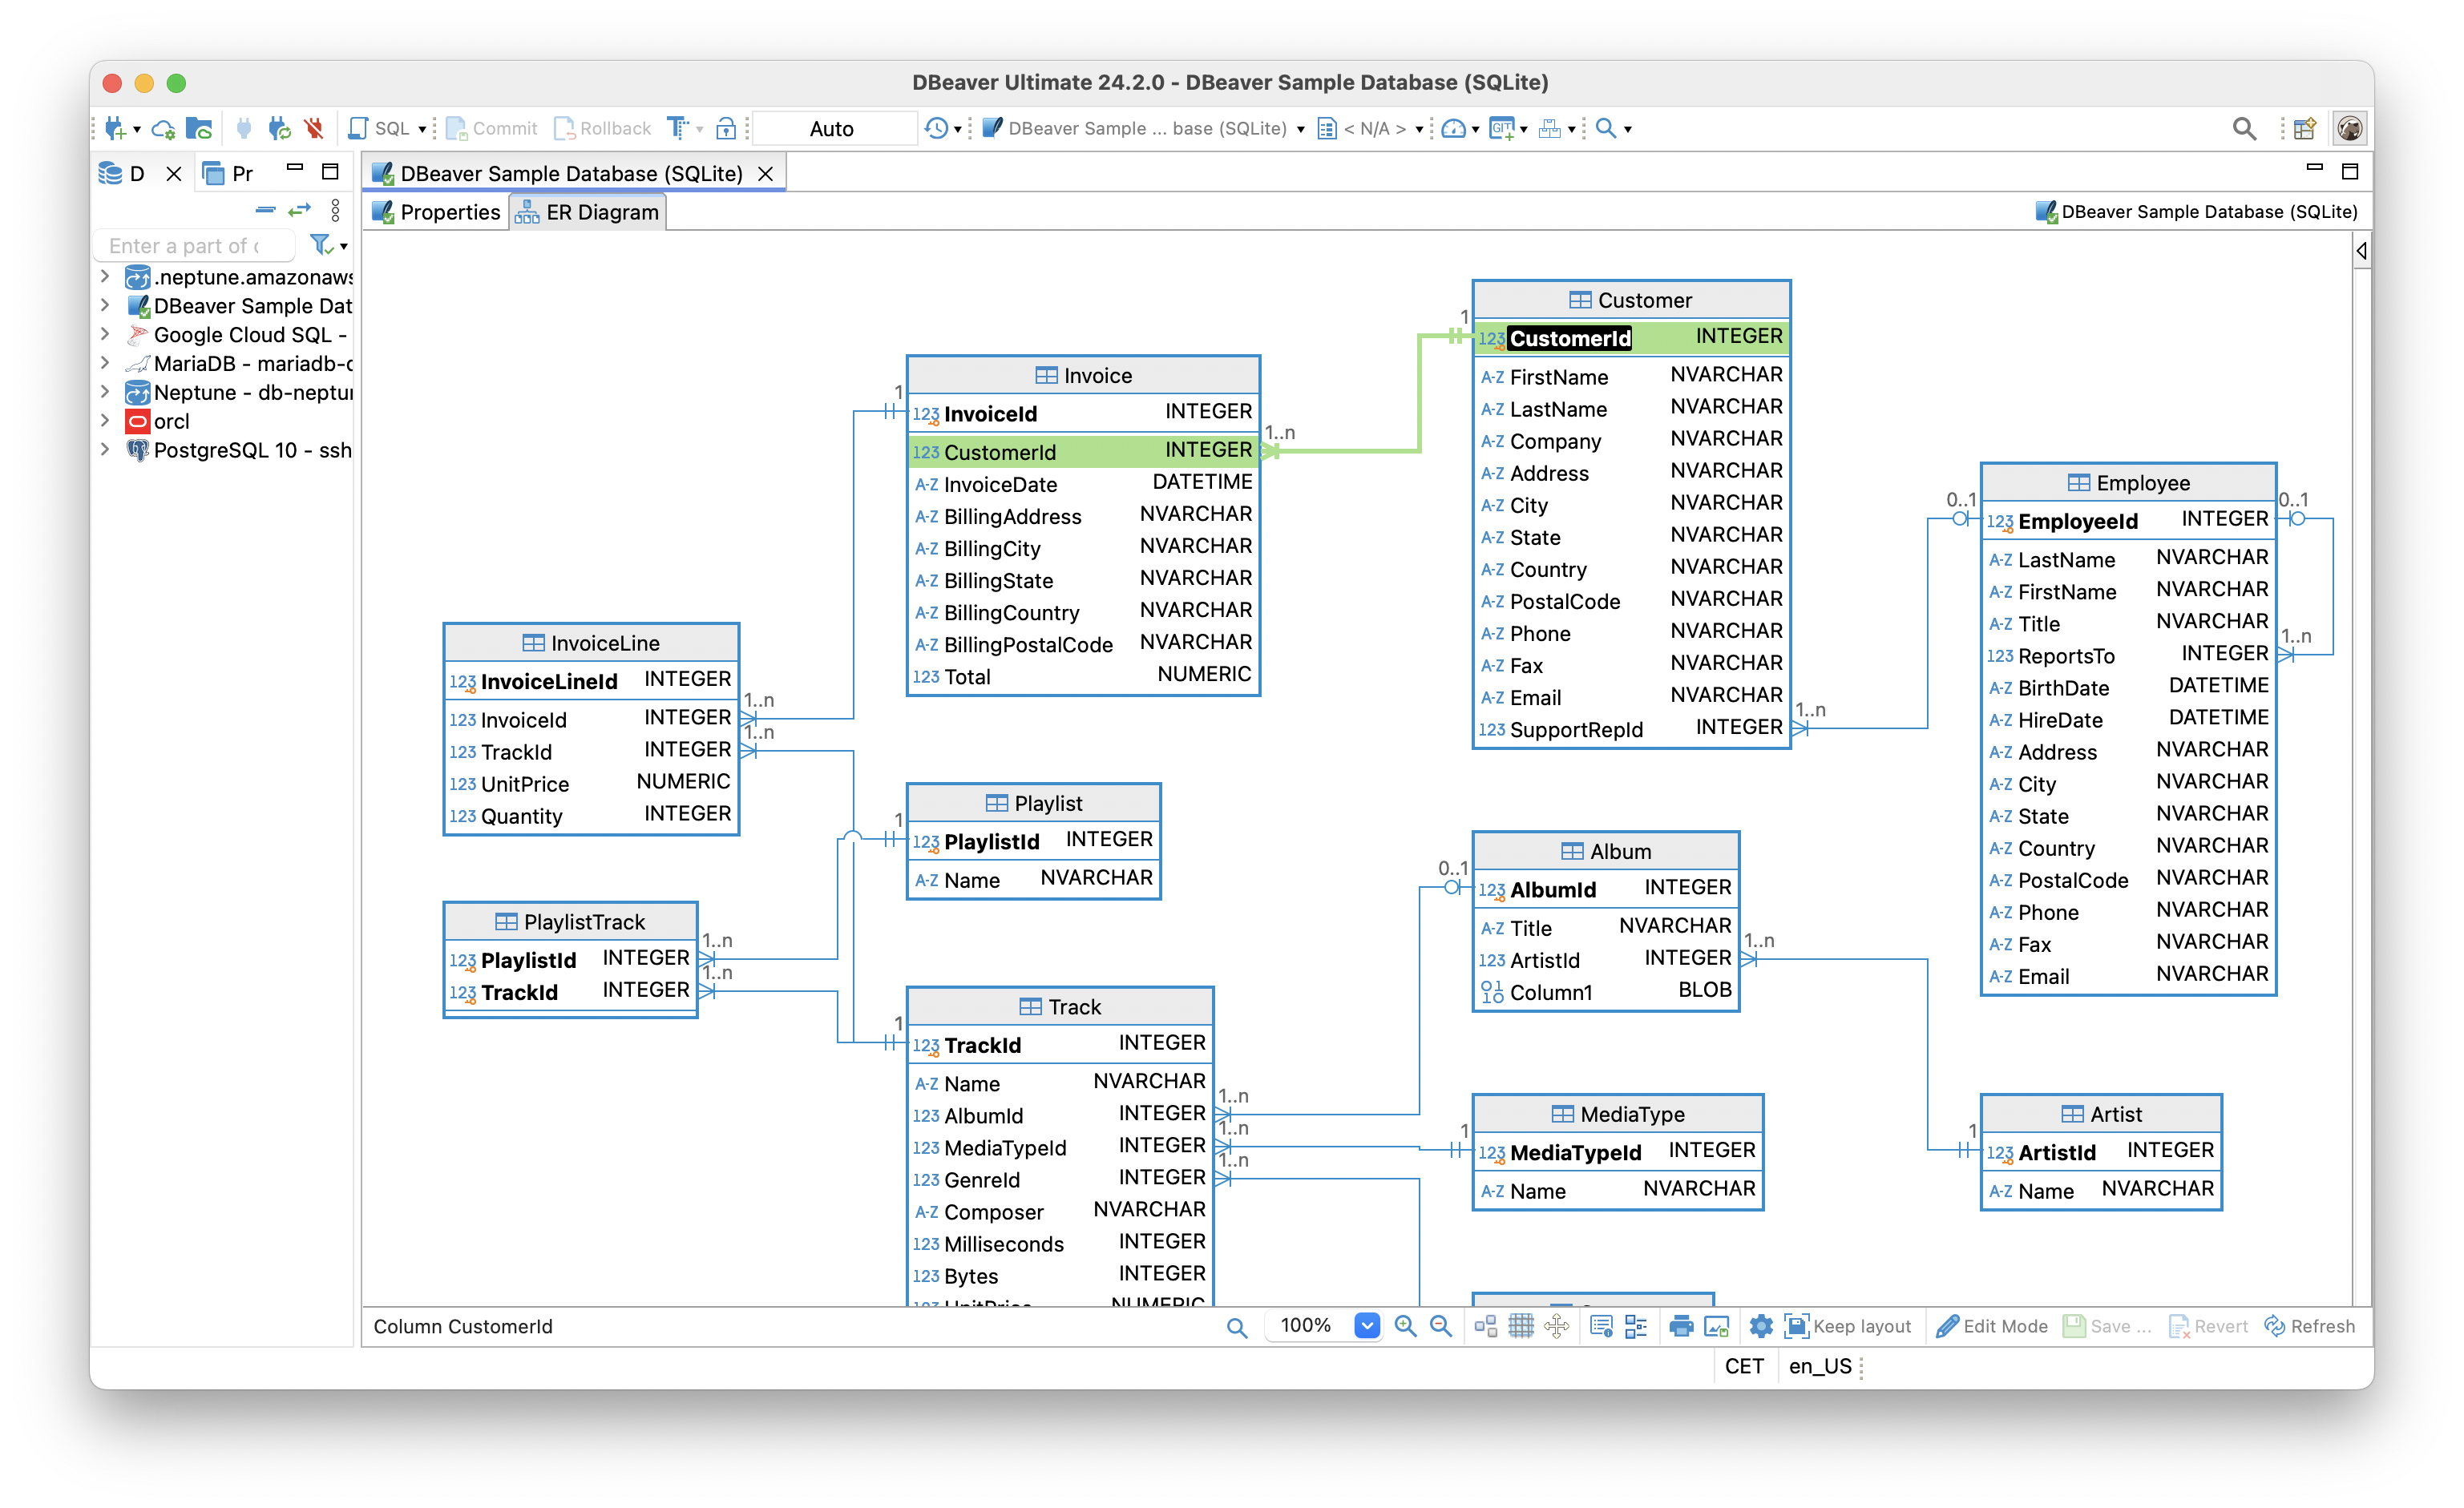
Task: Open the SQL editor dropdown arrow
Action: click(x=422, y=129)
